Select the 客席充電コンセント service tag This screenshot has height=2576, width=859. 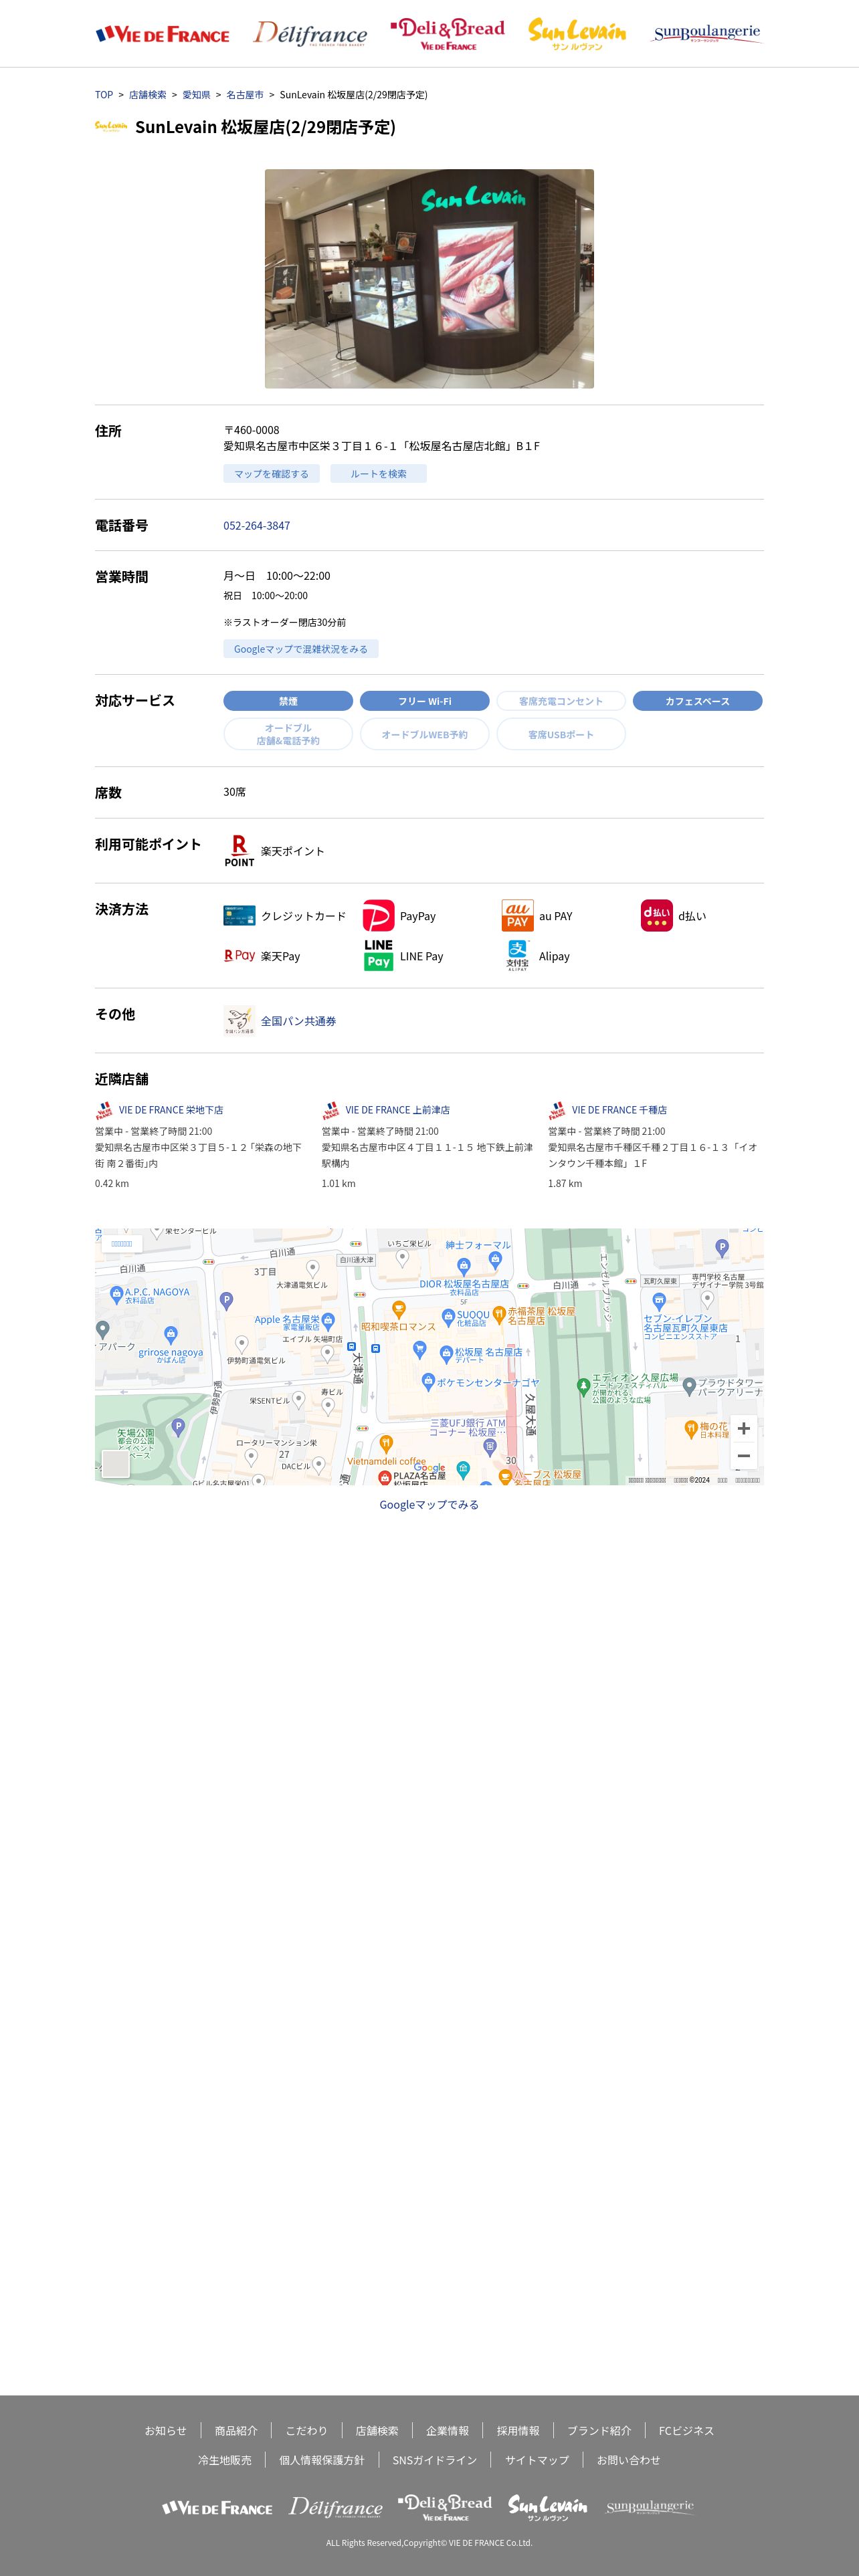point(561,701)
